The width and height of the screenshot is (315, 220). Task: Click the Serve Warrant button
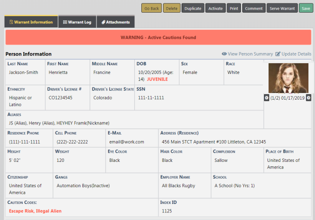tap(282, 9)
